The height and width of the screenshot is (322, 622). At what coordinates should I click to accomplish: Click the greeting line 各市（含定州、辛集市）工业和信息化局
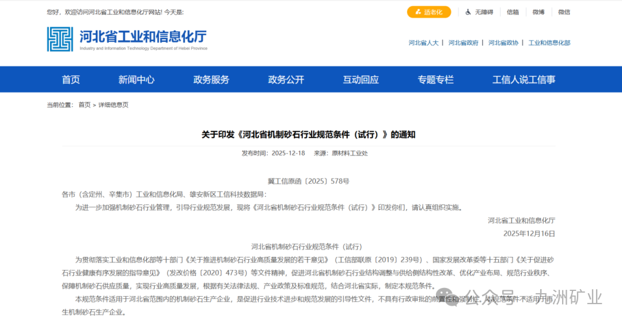(123, 194)
